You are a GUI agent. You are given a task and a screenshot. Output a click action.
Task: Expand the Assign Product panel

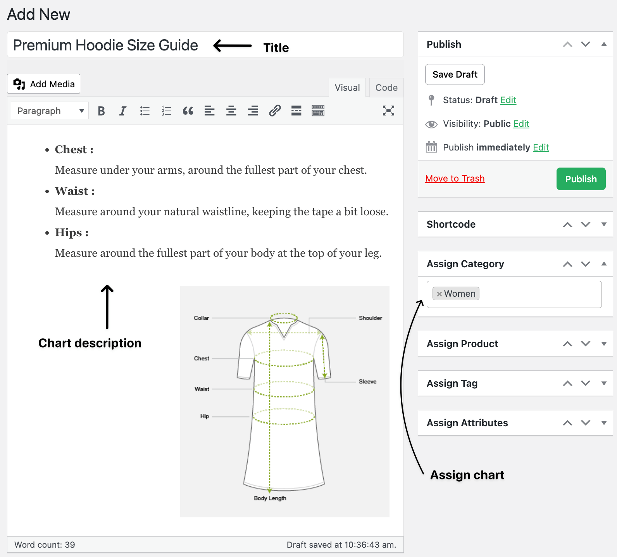(604, 344)
